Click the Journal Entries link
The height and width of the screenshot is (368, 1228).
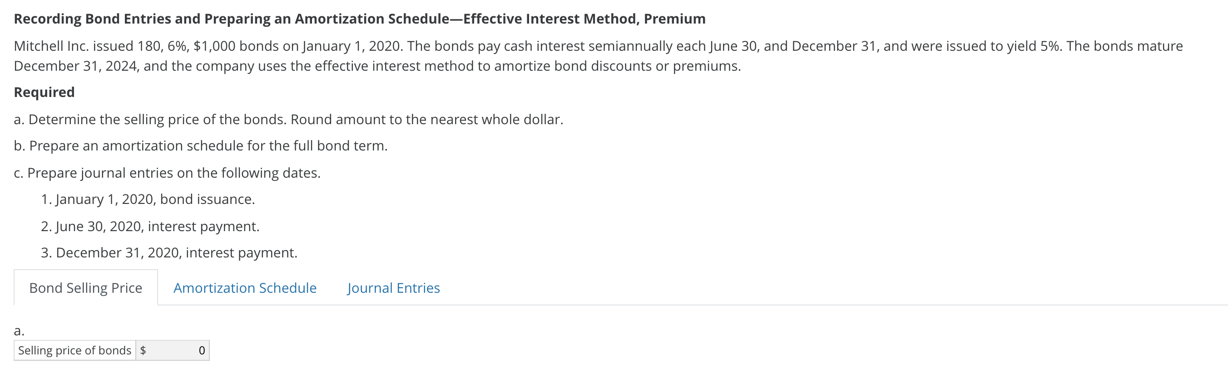[394, 288]
